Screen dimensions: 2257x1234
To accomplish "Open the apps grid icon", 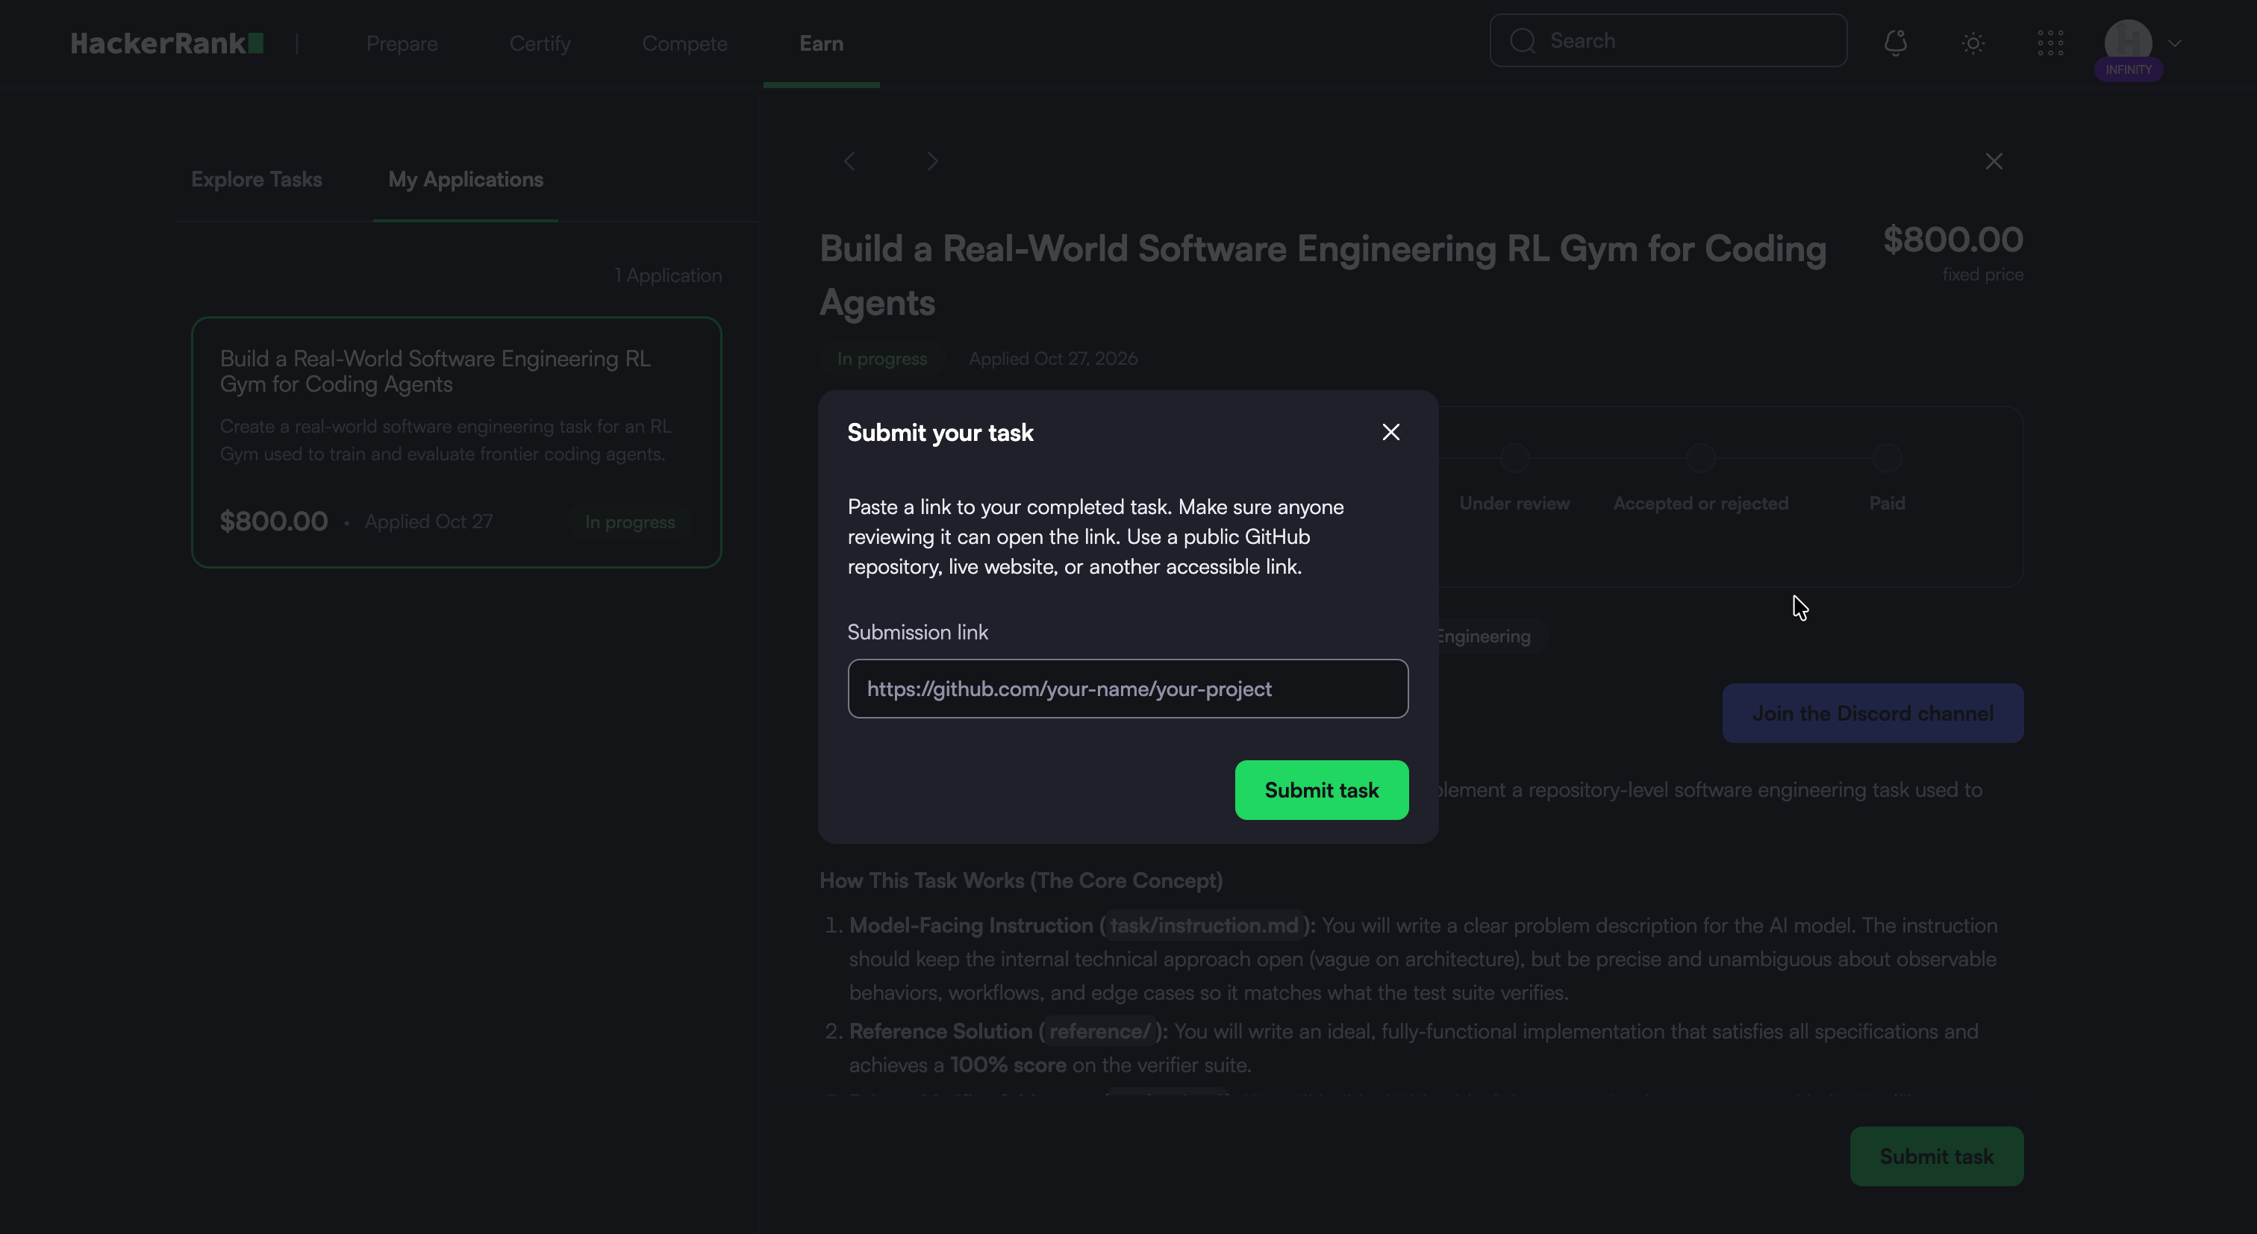I will [2050, 43].
